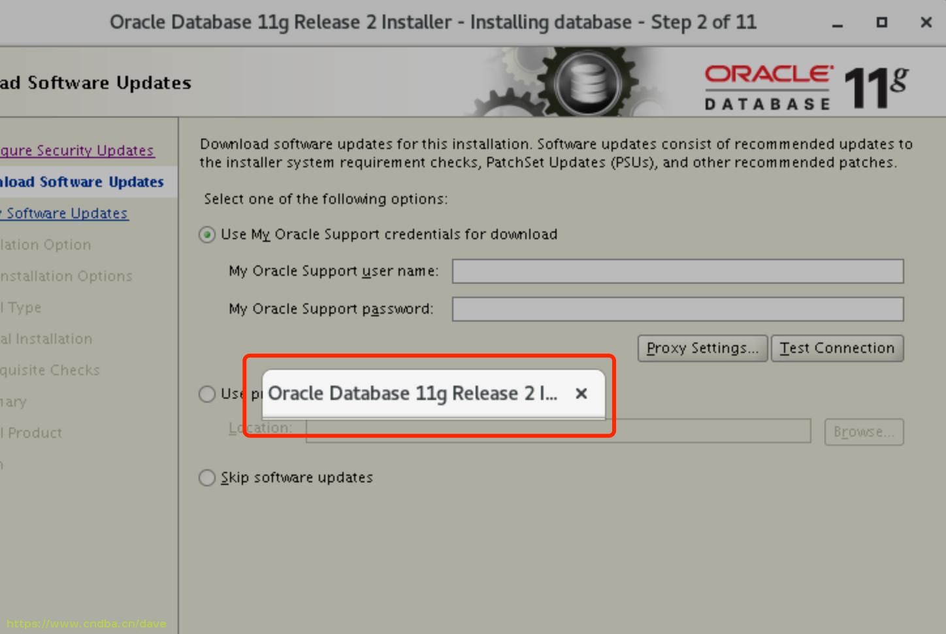Click Prerequisite Checks step in sidebar

click(51, 370)
